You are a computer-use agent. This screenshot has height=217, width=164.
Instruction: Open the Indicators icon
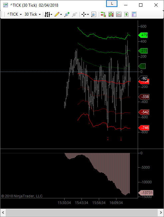119,14
